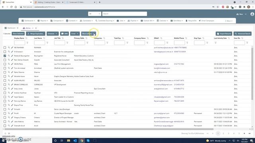
Task: Sort by Total Exp column arrows
Action: (x=123, y=38)
